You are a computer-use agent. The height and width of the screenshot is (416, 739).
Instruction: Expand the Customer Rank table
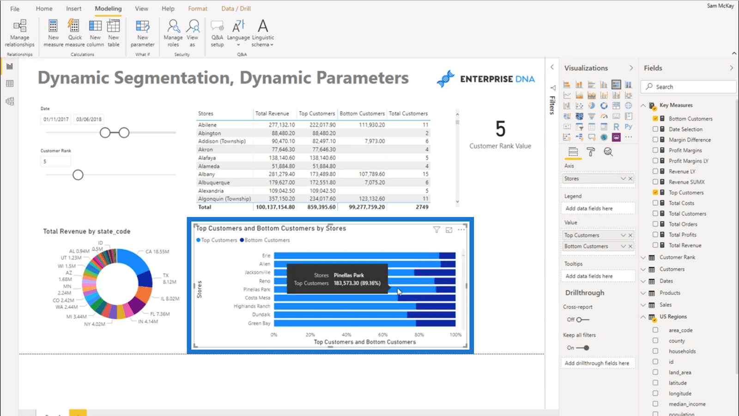pyautogui.click(x=643, y=257)
